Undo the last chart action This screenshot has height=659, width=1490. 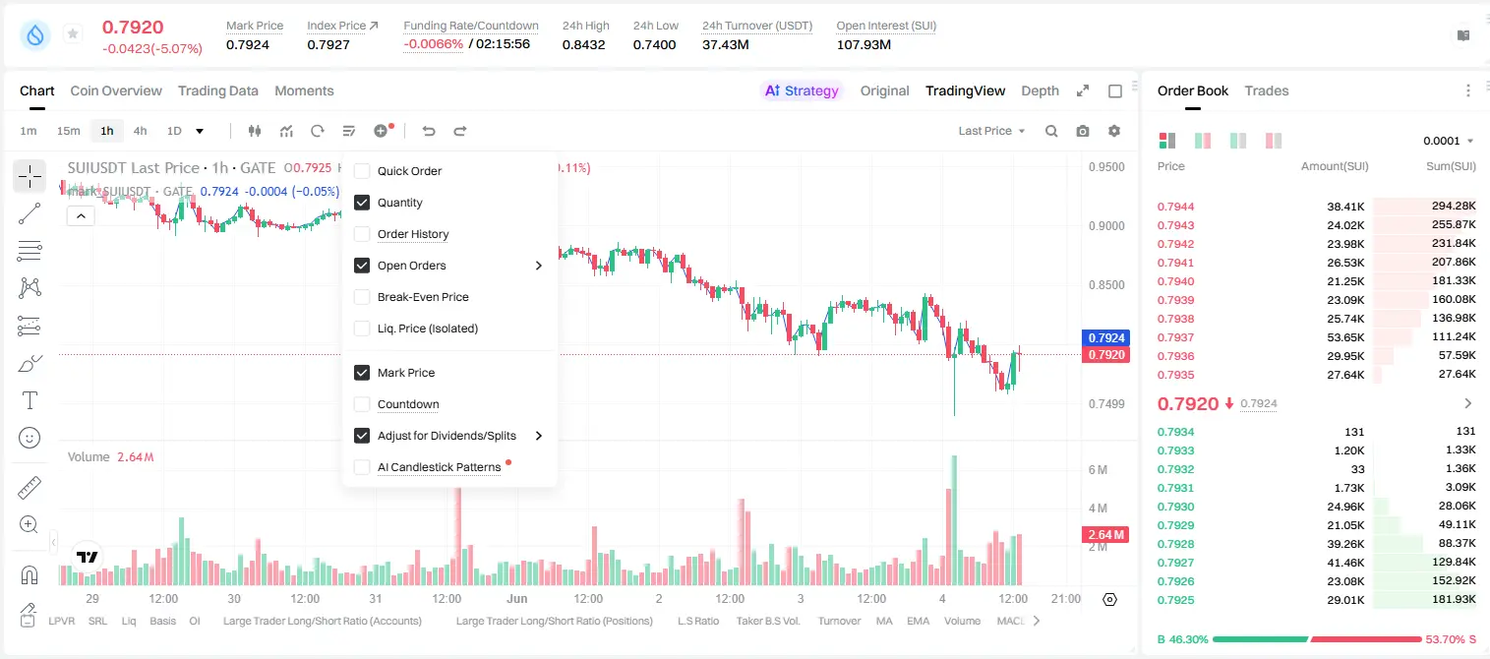point(429,131)
